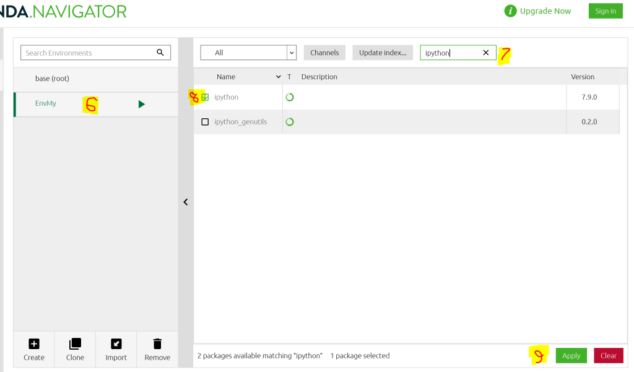This screenshot has width=634, height=372.
Task: Clear the ipython search with the X
Action: pyautogui.click(x=485, y=52)
